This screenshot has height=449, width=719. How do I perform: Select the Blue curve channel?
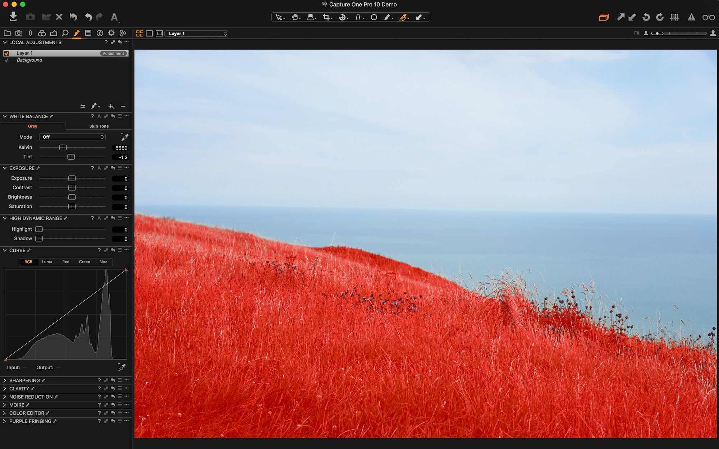103,262
